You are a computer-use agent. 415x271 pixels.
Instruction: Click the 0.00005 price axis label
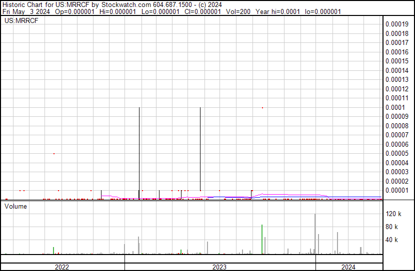click(x=397, y=153)
